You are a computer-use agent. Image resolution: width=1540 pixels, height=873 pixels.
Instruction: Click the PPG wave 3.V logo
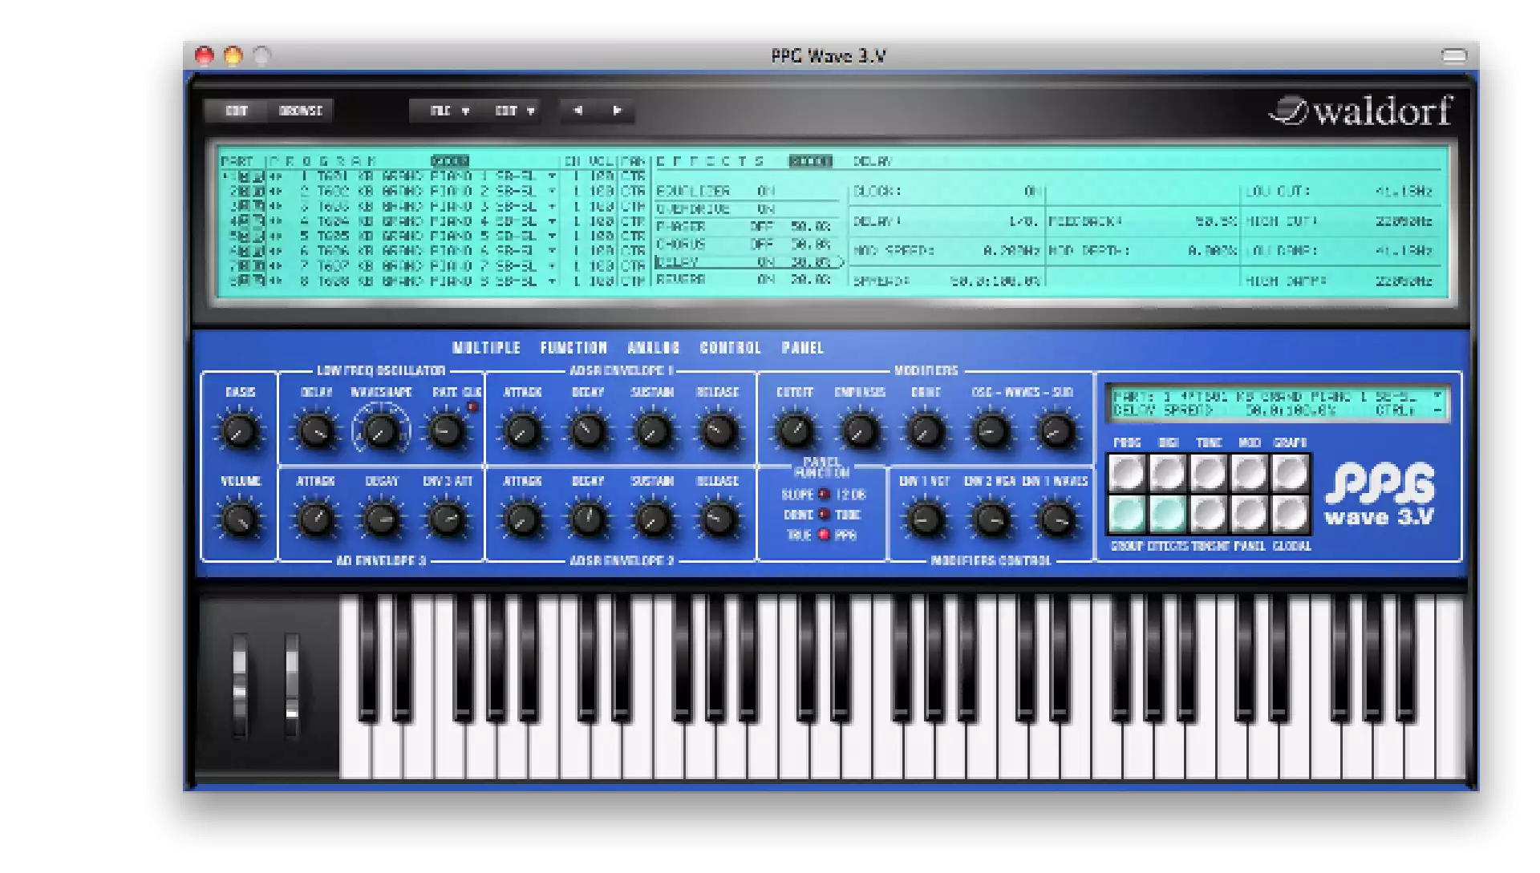[1380, 495]
